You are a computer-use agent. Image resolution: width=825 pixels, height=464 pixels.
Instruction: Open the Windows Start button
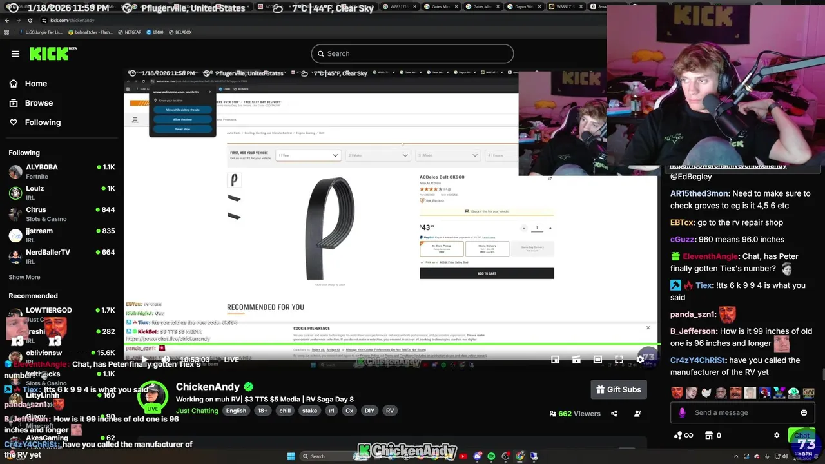pyautogui.click(x=291, y=456)
